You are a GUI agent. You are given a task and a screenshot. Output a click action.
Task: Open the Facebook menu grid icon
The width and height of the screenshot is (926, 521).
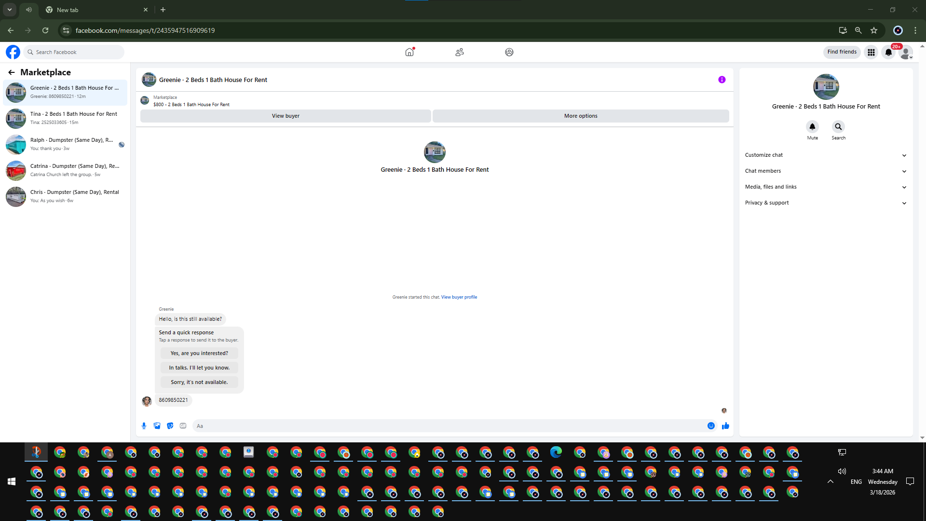[871, 52]
